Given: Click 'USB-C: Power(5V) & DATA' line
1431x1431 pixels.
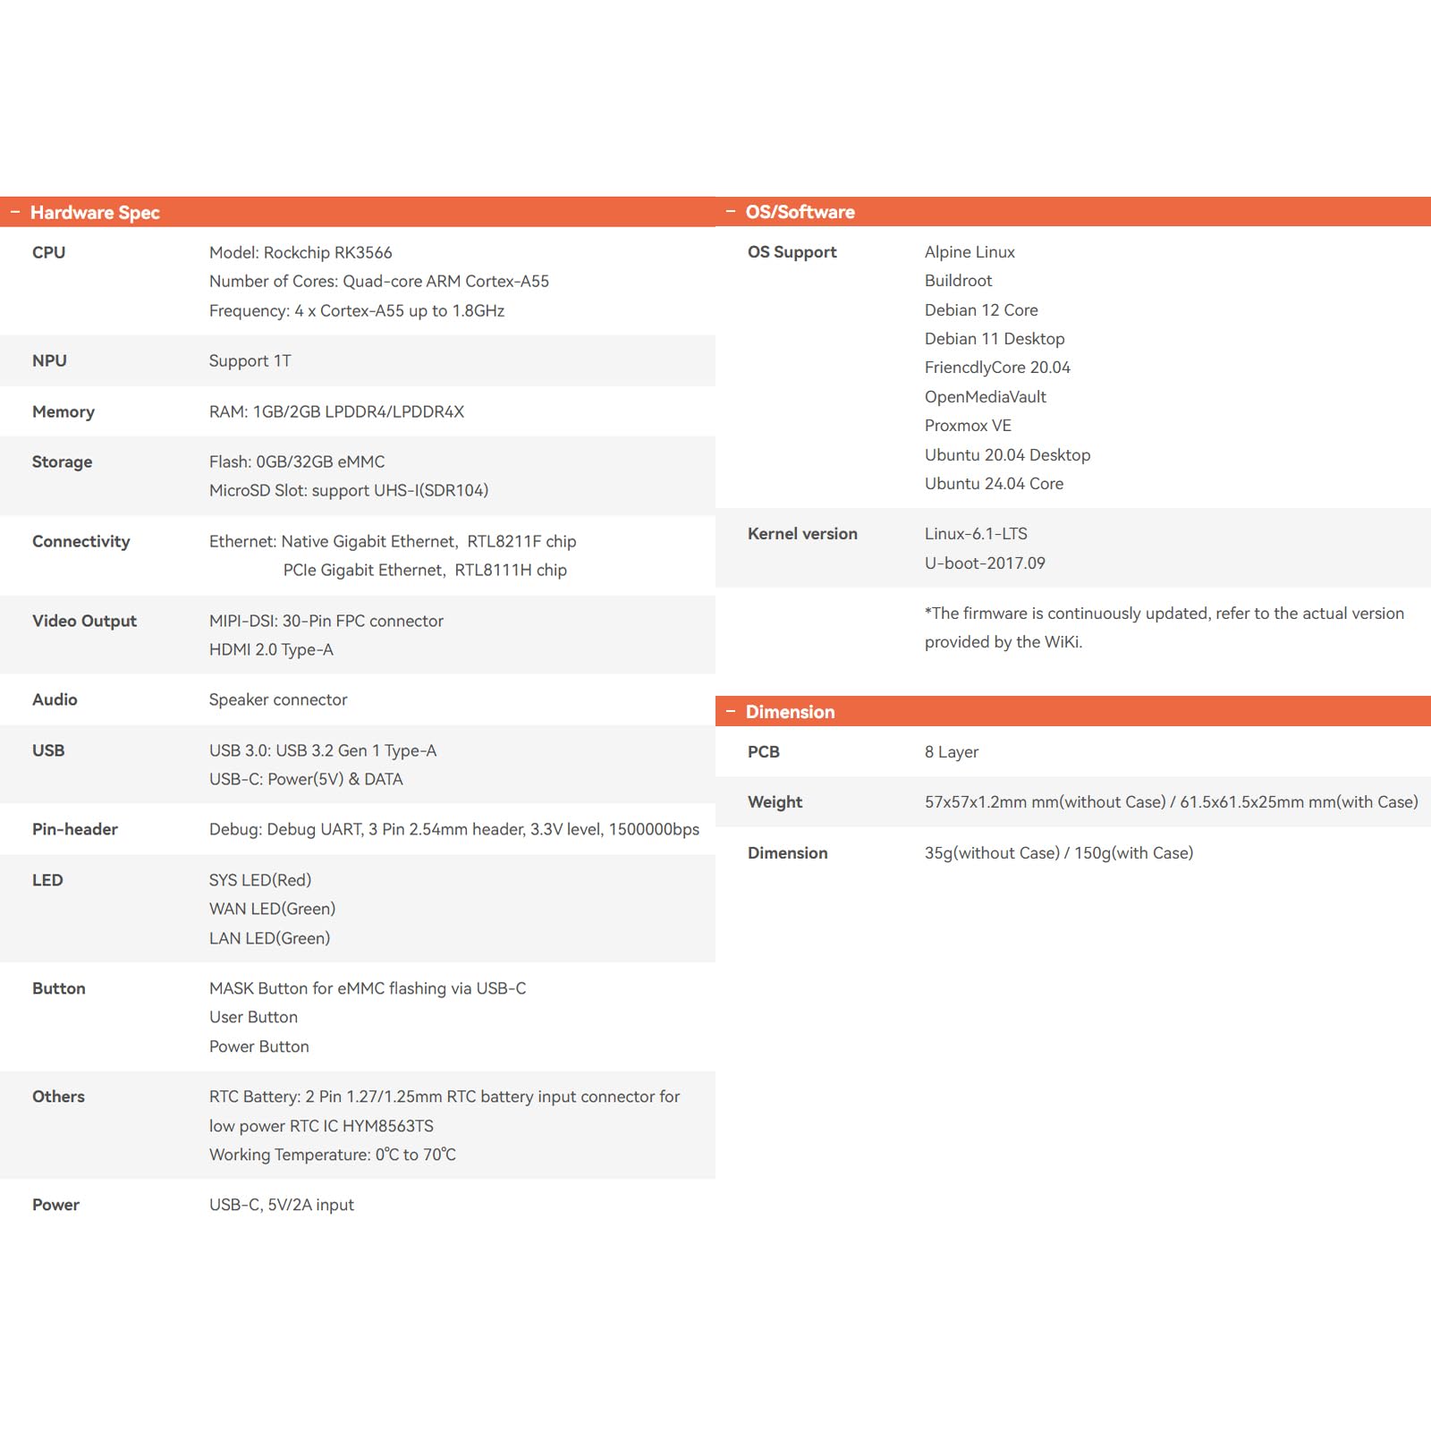Looking at the screenshot, I should [306, 779].
